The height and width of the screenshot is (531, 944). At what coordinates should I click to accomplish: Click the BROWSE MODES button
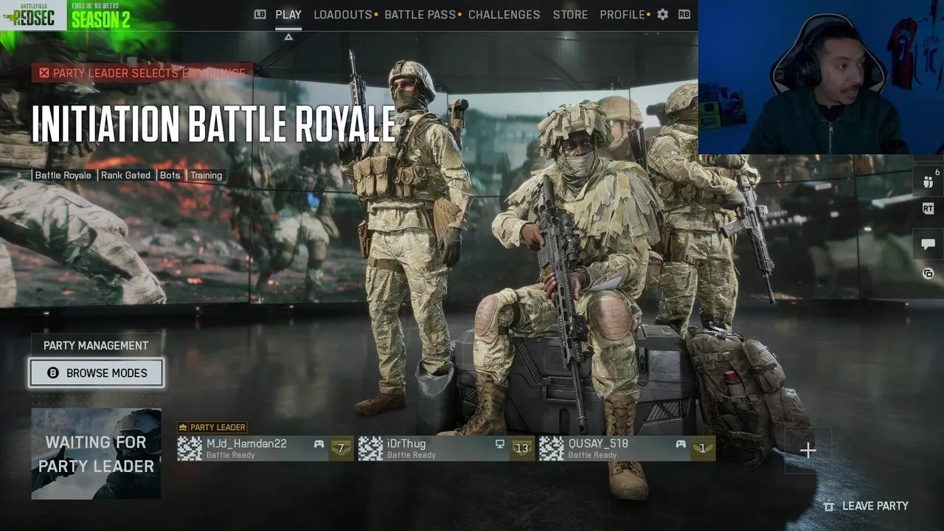(97, 373)
